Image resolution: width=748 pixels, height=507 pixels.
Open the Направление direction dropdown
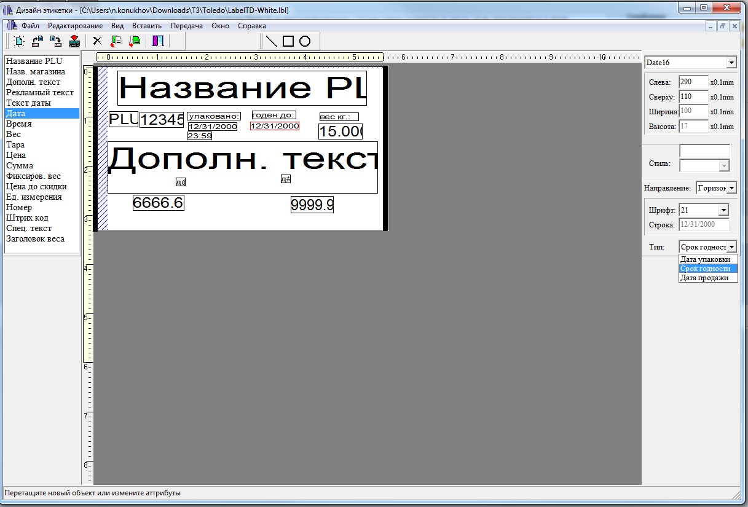(x=731, y=188)
